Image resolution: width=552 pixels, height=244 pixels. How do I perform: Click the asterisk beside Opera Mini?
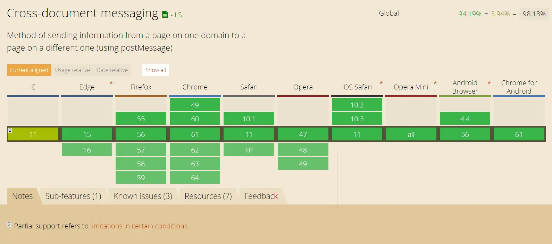pyautogui.click(x=435, y=83)
